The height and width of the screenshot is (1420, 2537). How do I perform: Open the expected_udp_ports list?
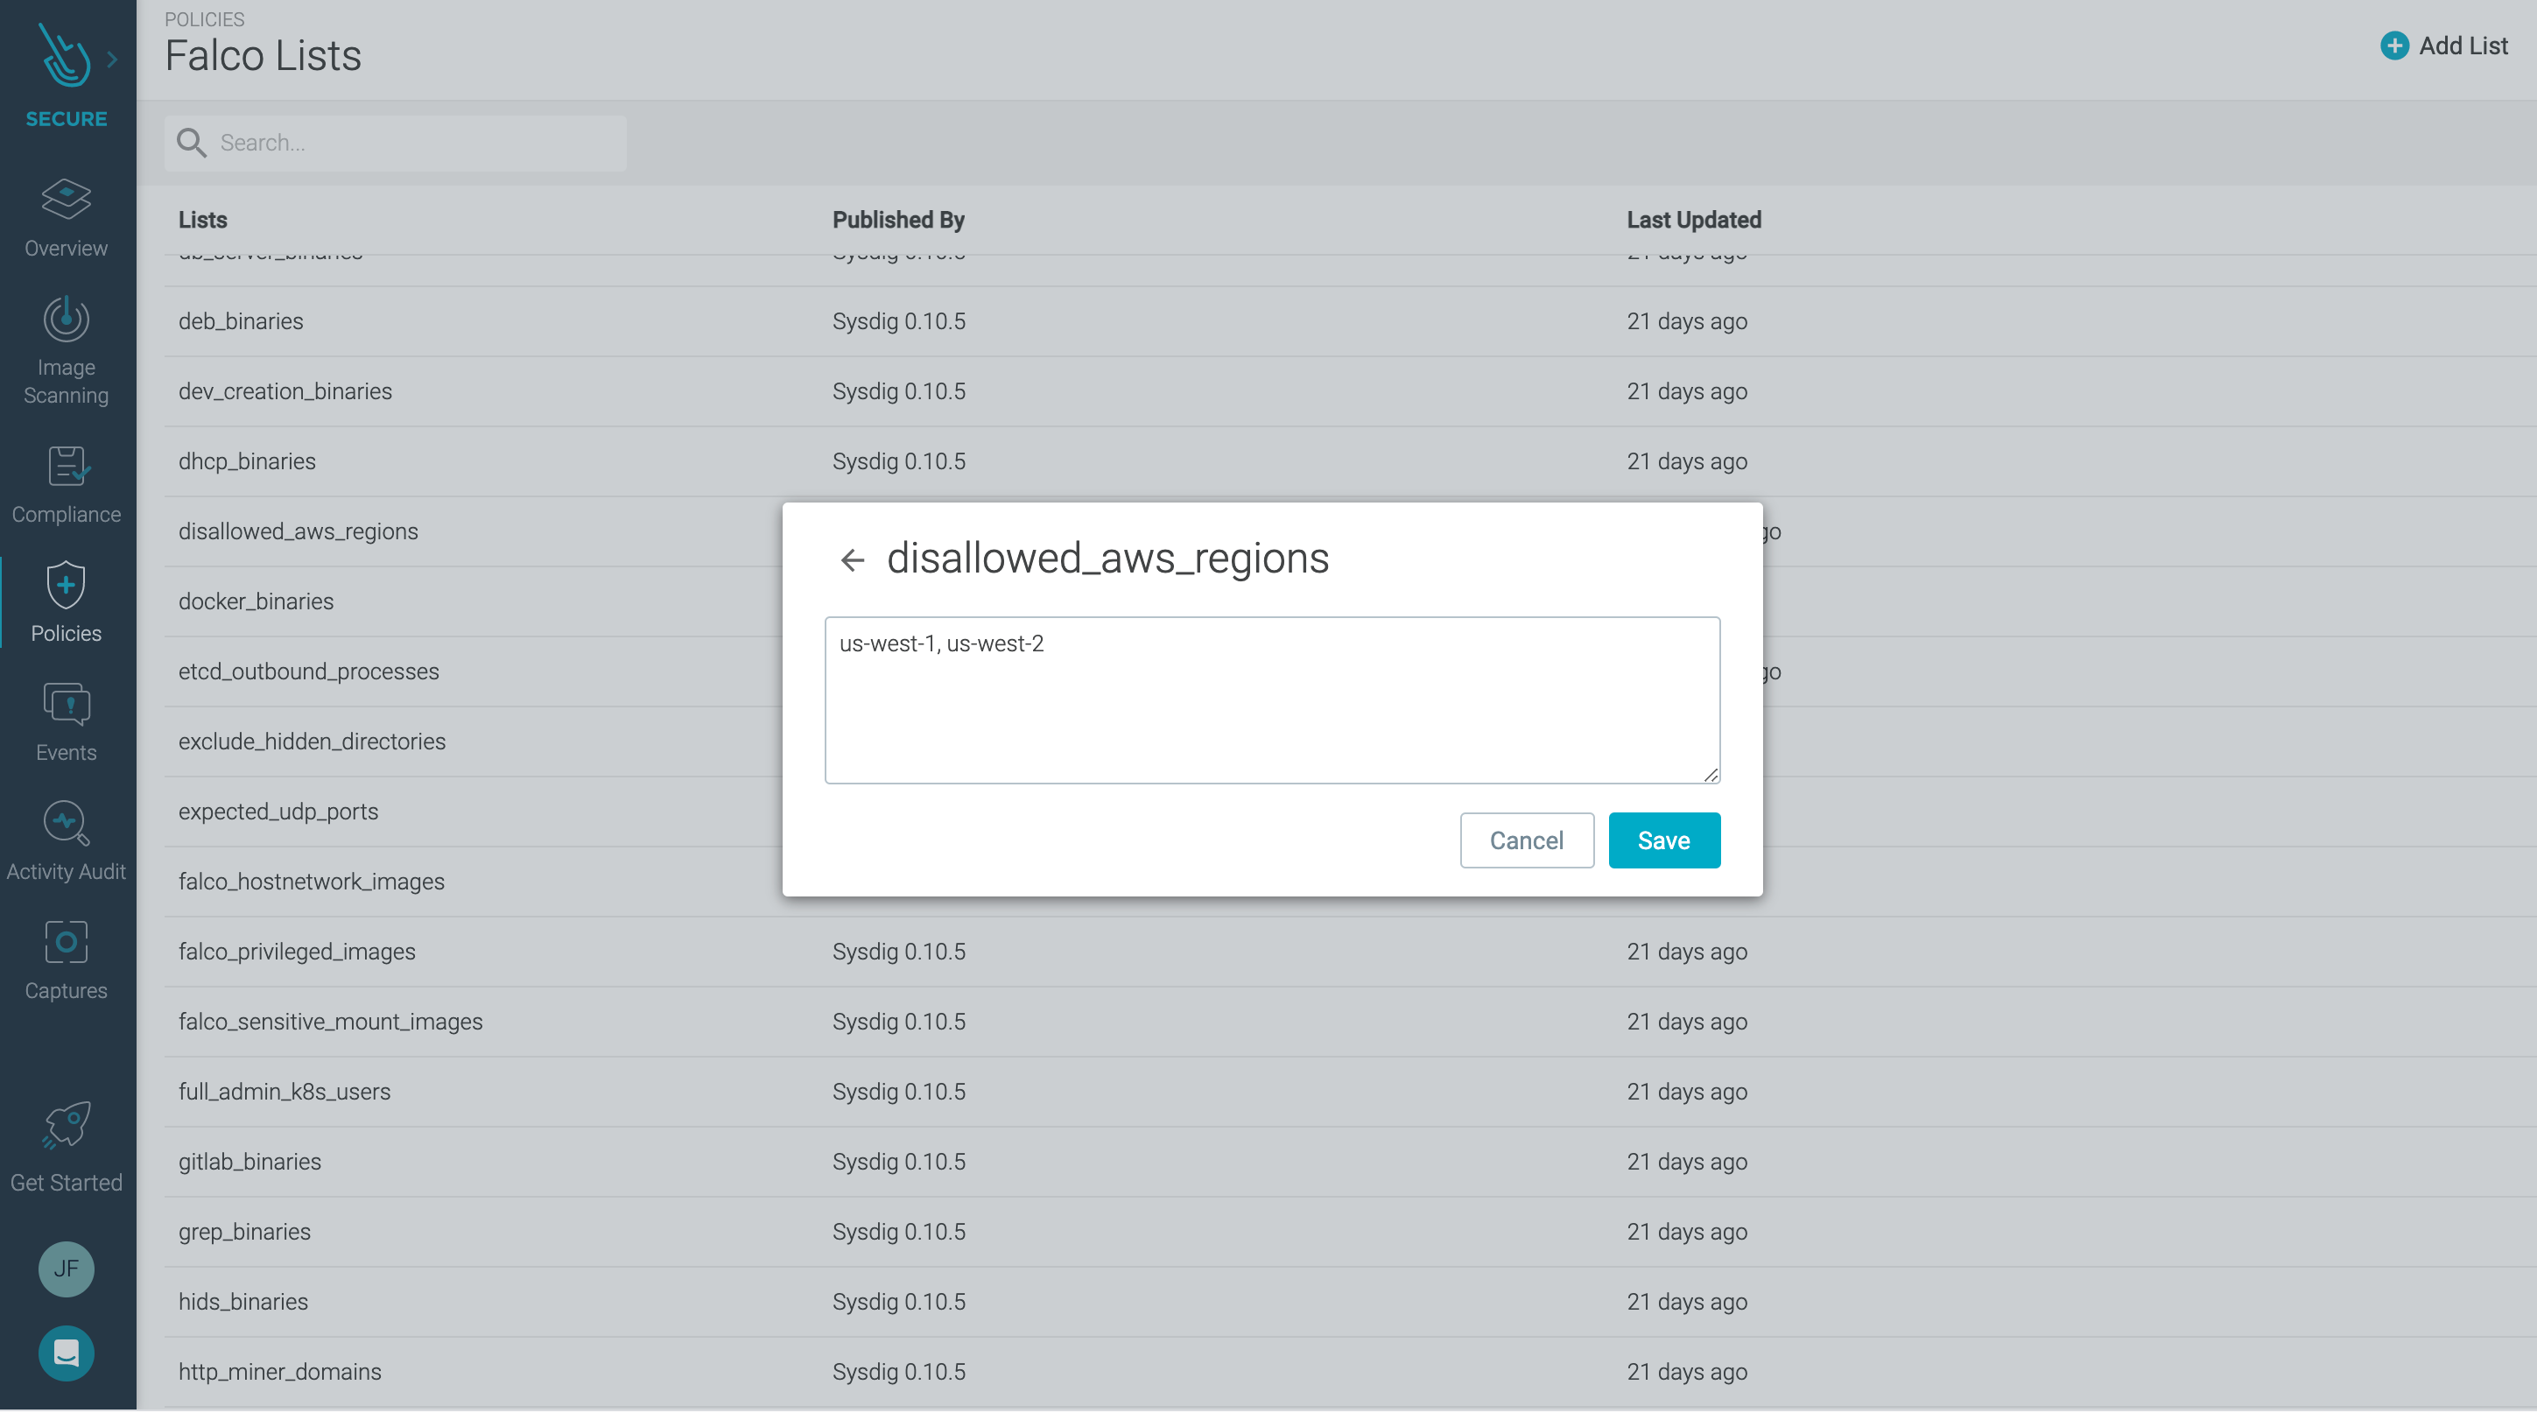pyautogui.click(x=278, y=811)
